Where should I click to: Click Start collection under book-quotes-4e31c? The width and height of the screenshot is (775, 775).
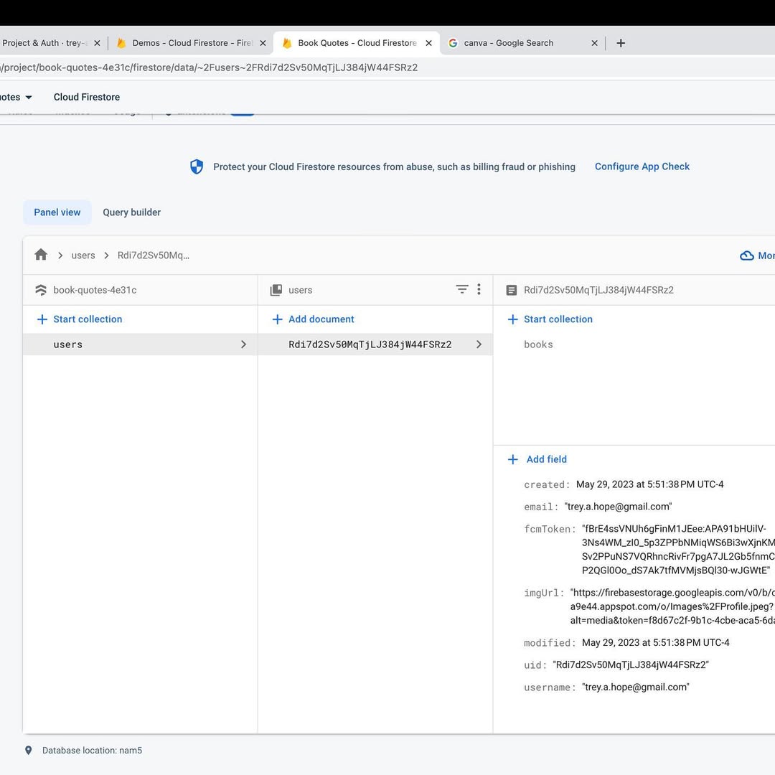[87, 319]
